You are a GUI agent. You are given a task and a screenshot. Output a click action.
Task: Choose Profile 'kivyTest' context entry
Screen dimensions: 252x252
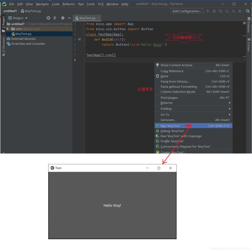point(193,141)
